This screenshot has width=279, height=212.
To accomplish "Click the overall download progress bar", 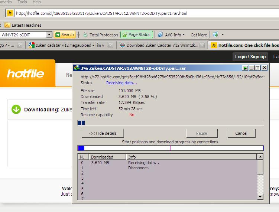I will click(x=171, y=123).
